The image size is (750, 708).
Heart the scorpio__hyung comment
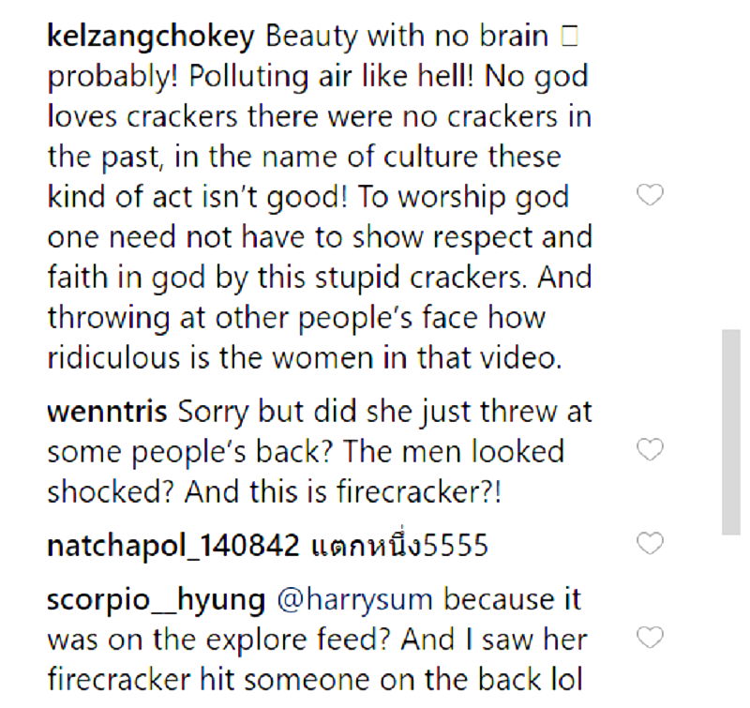(x=650, y=638)
